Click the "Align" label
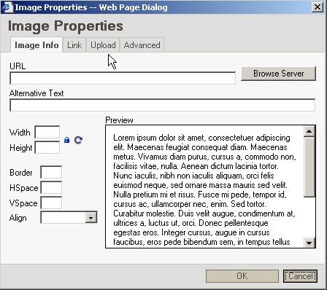Screen dimensions: 327x290 coord(18,218)
